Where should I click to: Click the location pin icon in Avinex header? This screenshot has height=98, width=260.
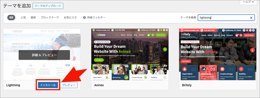(139, 30)
